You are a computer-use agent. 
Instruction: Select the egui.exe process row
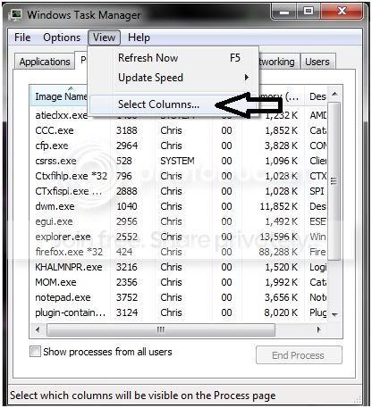(x=179, y=221)
